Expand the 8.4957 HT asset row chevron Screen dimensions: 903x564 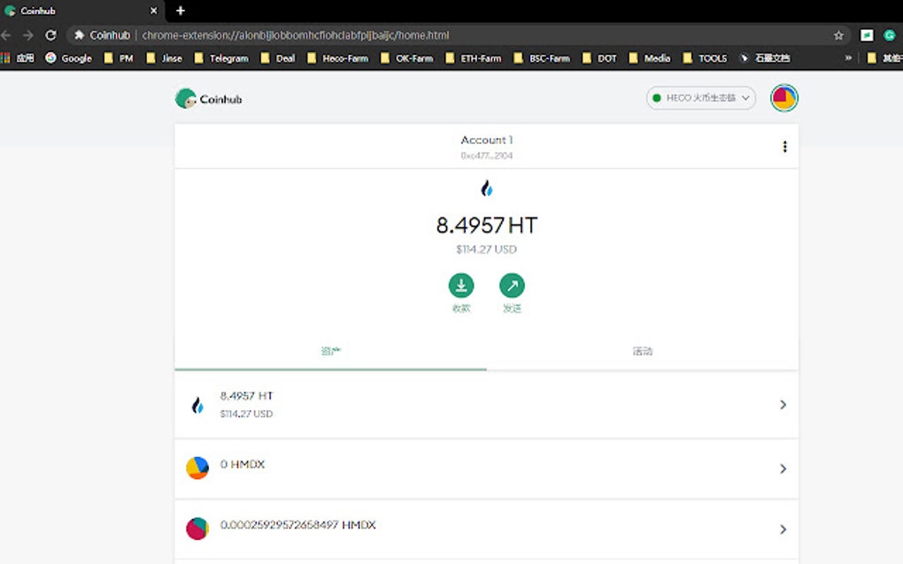point(783,404)
